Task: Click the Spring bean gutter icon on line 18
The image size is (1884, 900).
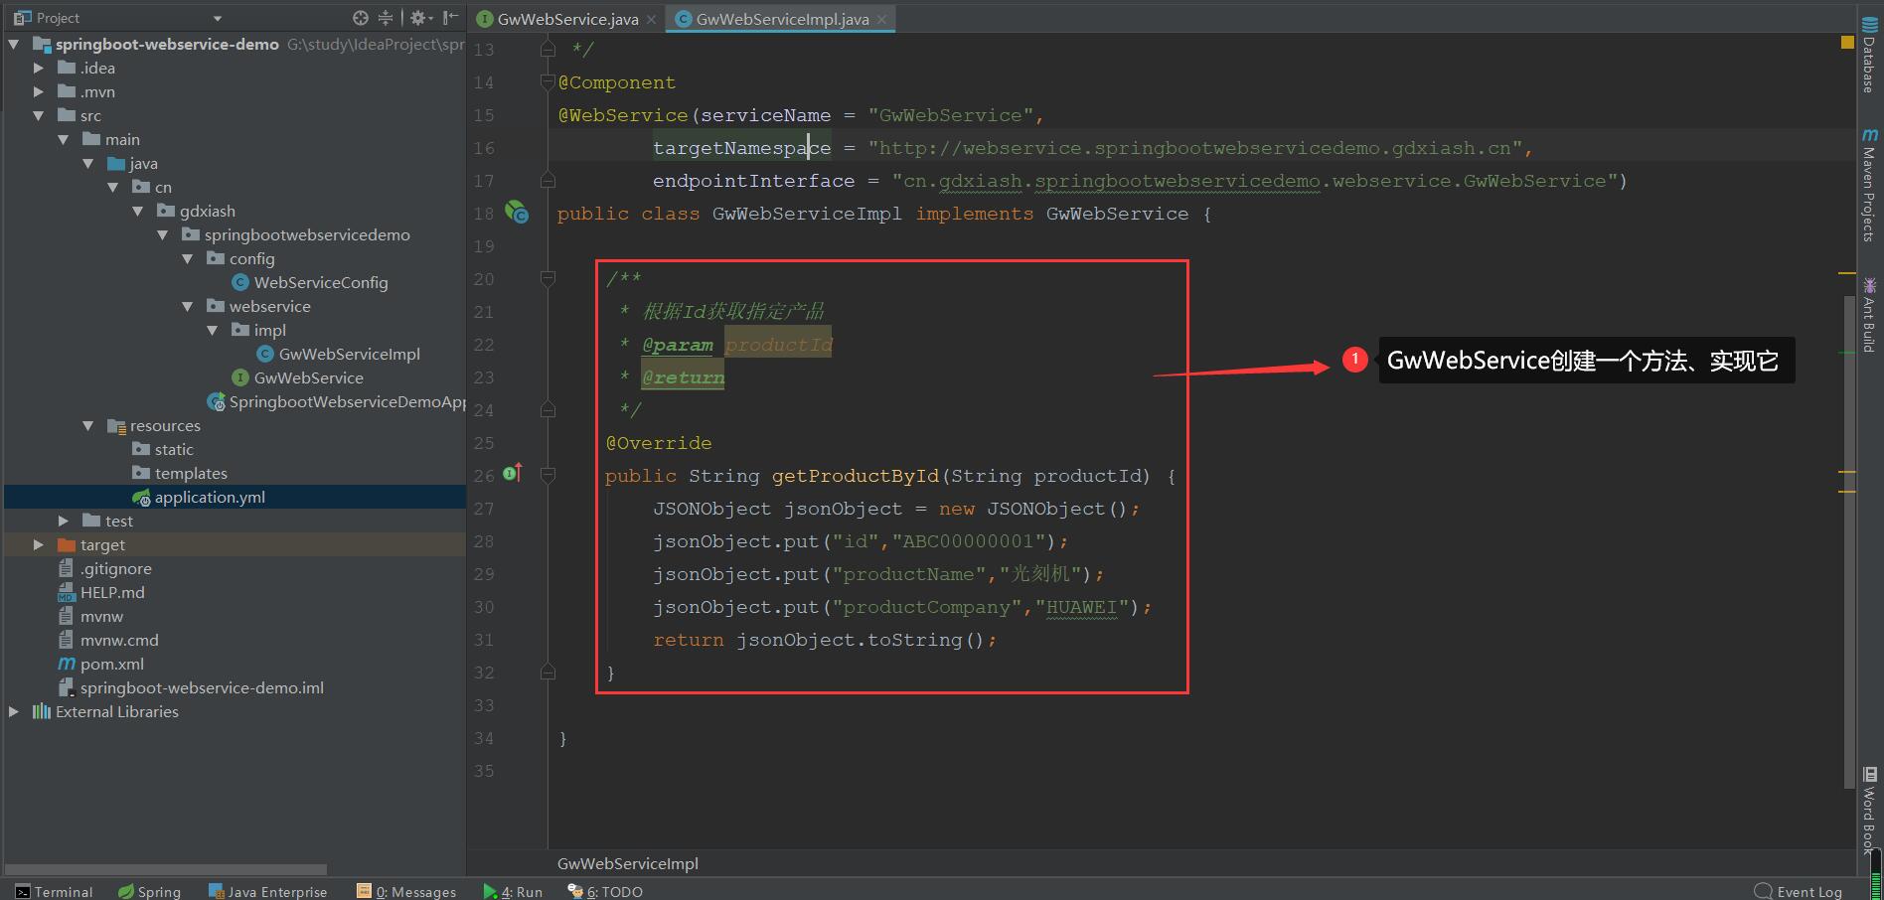Action: tap(517, 213)
